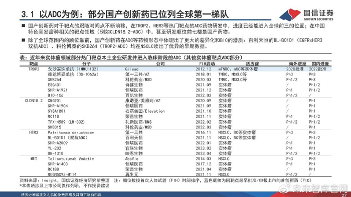Viewport: 351px width, 197px height.
Task: Click the FIH date 2012.12
Action: [203, 69]
